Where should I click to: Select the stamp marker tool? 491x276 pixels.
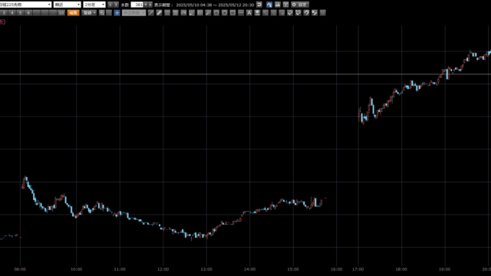257,13
